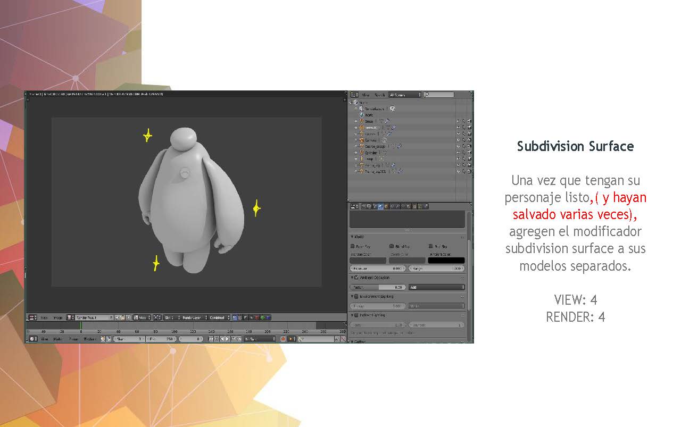
Task: Open the Combined pass dropdown
Action: 219,317
